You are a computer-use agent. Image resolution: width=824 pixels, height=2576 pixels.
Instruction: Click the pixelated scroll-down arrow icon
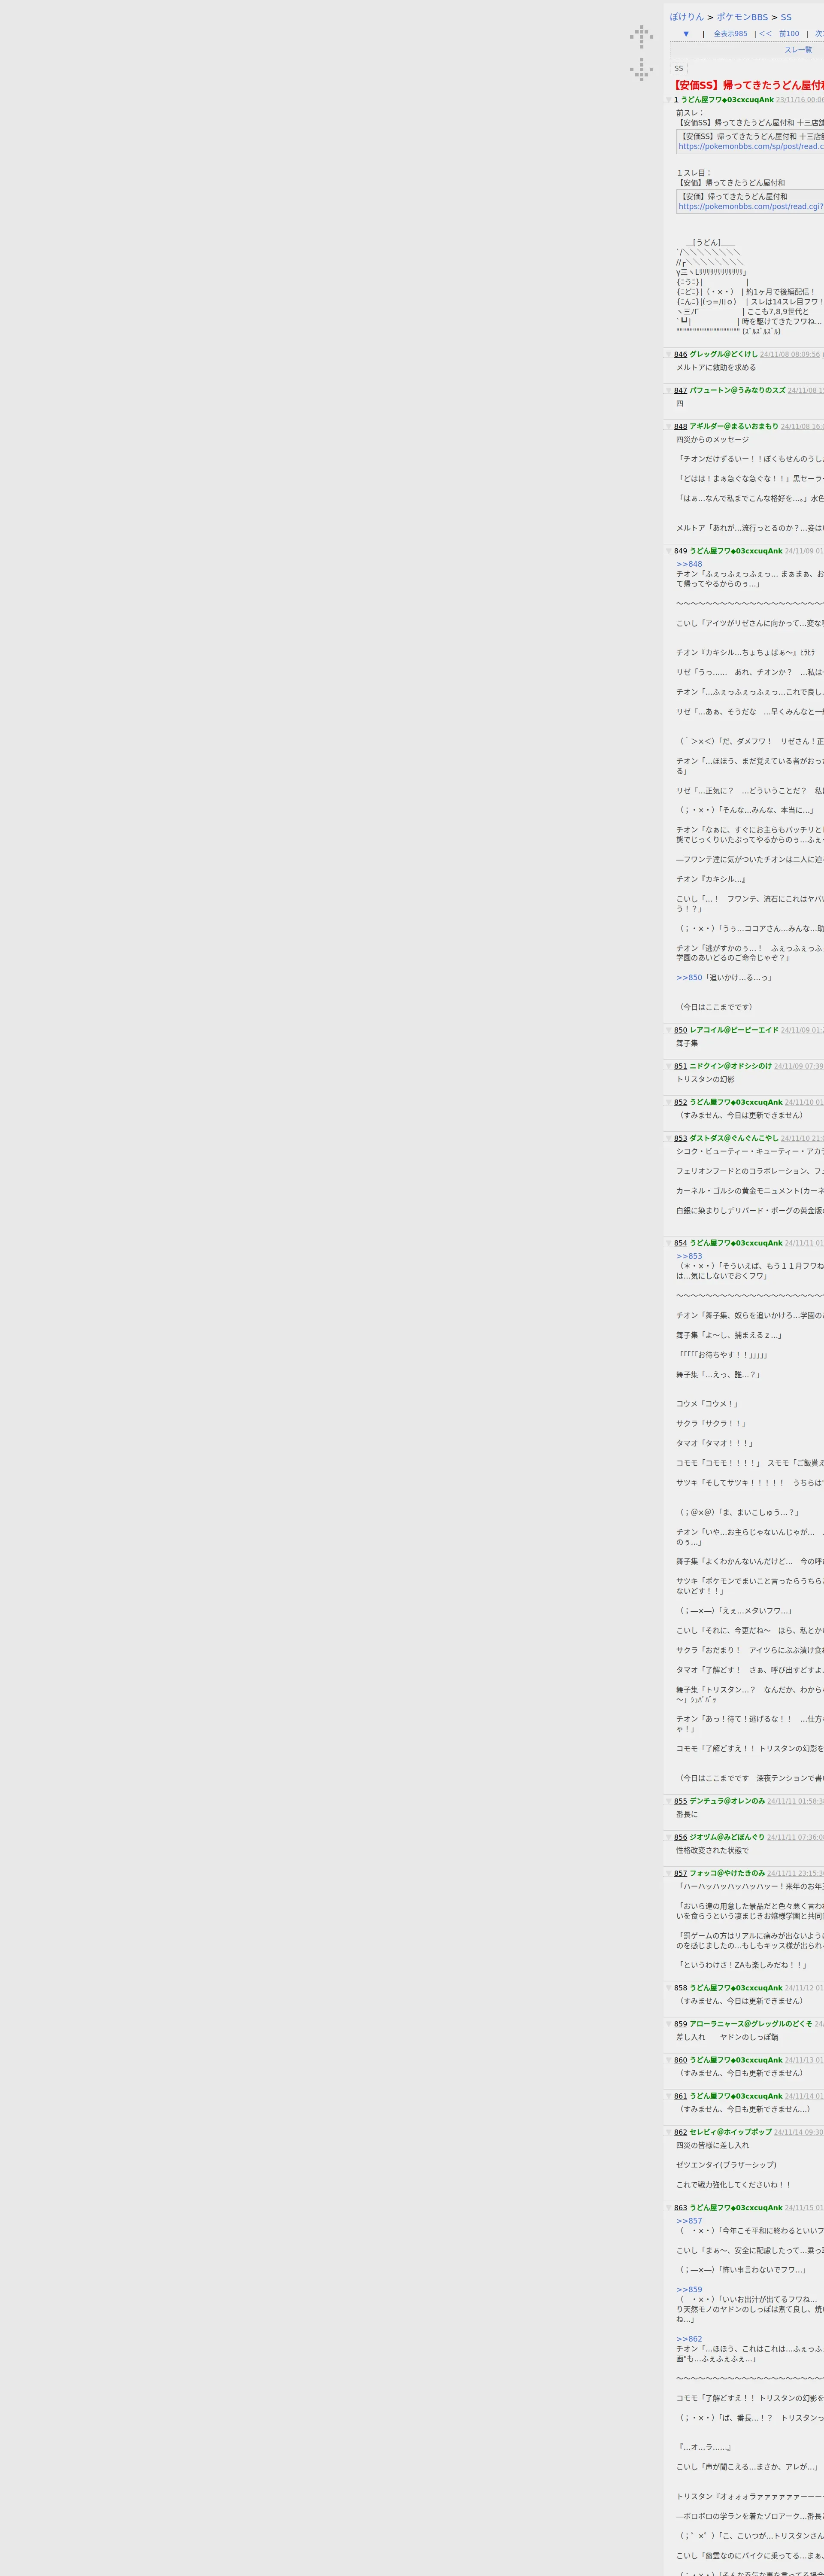[x=641, y=69]
